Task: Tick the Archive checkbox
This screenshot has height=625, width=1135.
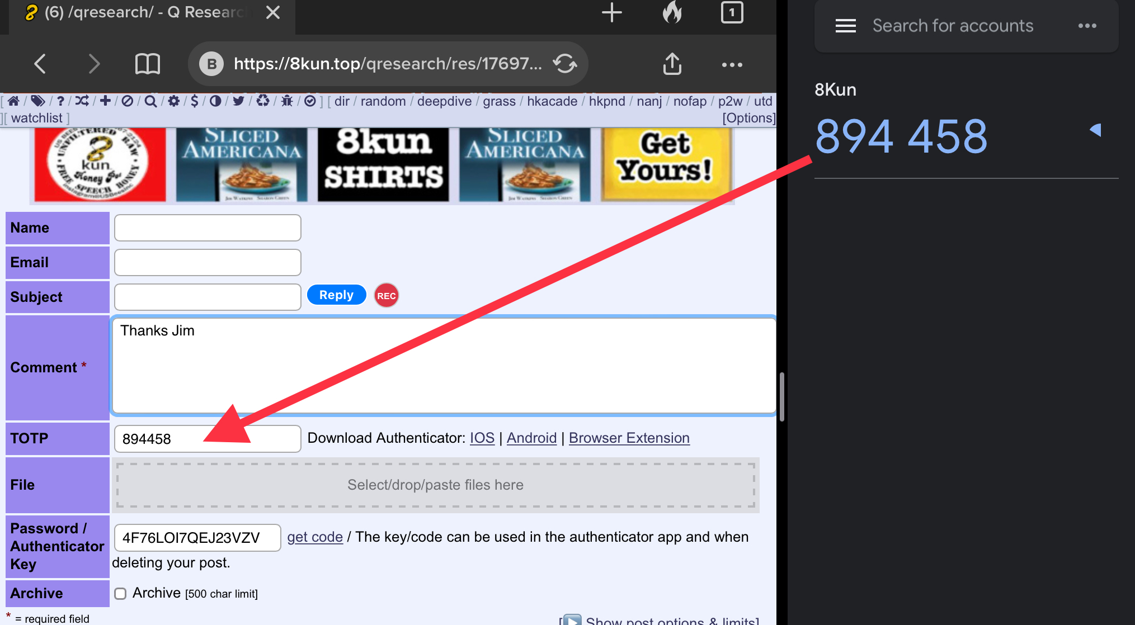Action: coord(120,594)
